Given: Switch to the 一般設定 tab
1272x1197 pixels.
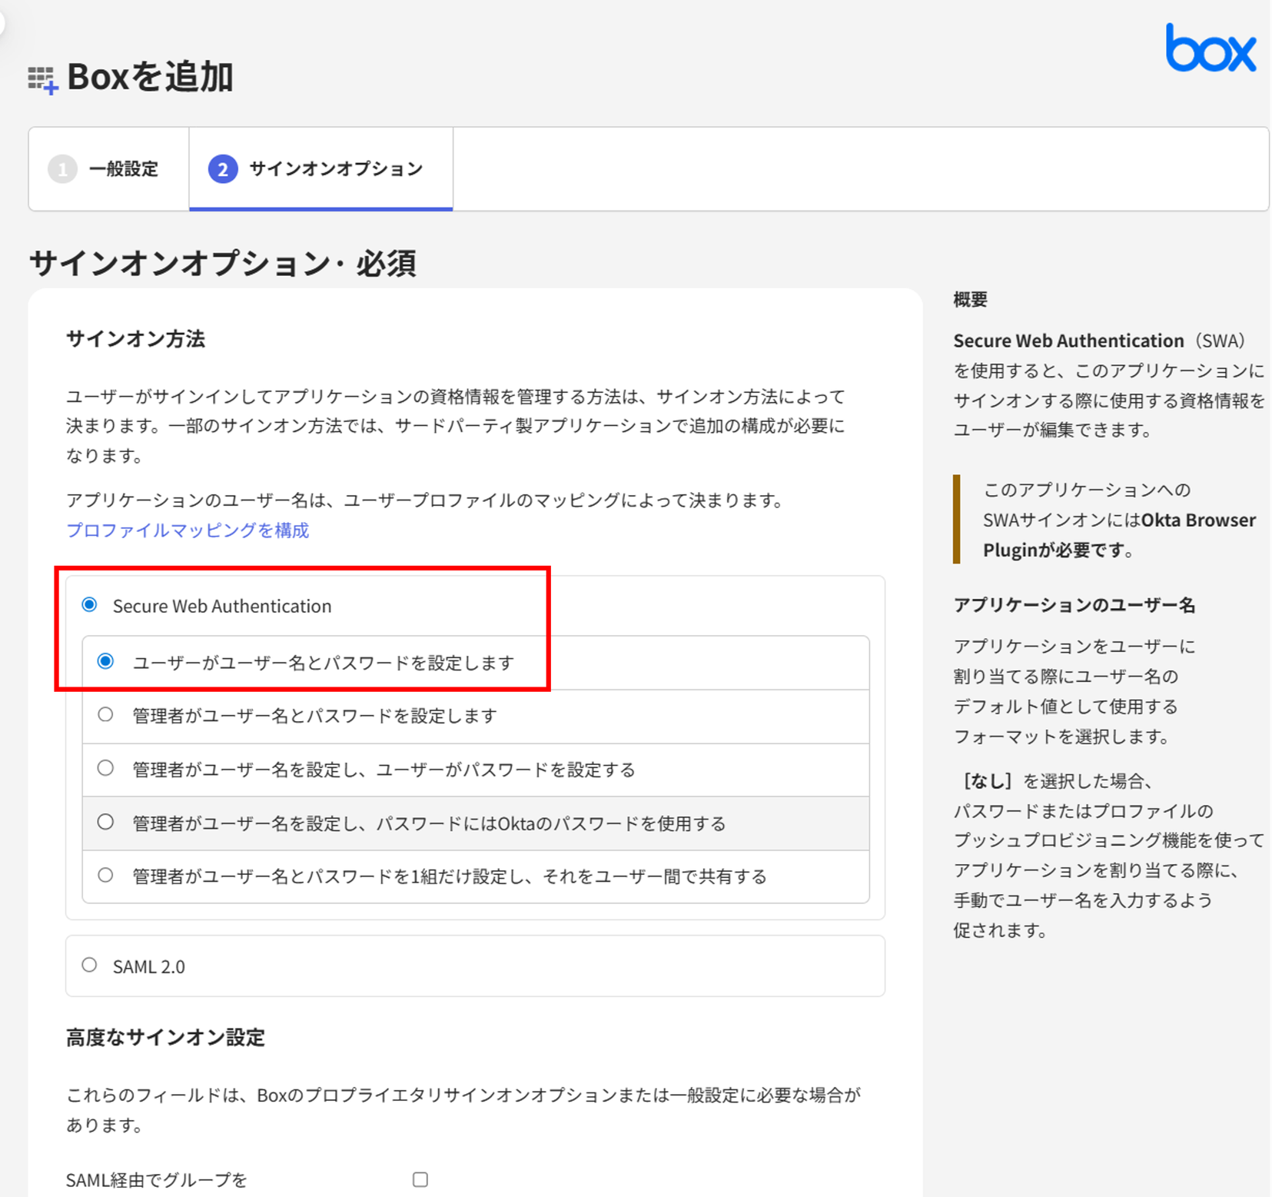Looking at the screenshot, I should click(x=123, y=169).
